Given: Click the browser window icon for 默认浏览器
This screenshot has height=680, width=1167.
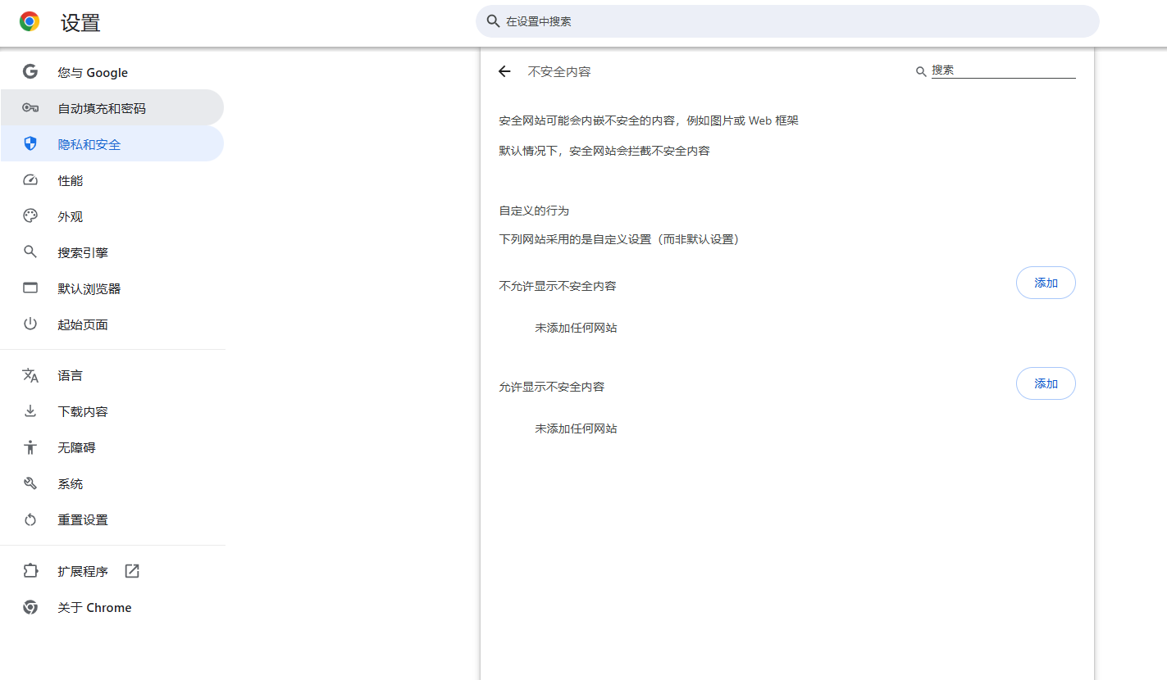Looking at the screenshot, I should click(x=30, y=288).
